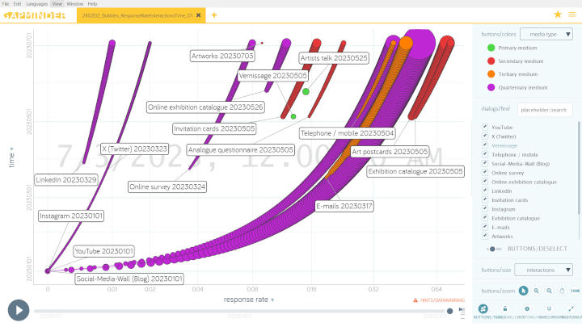
Task: Uncheck the Artworks checkbox
Action: 484,236
